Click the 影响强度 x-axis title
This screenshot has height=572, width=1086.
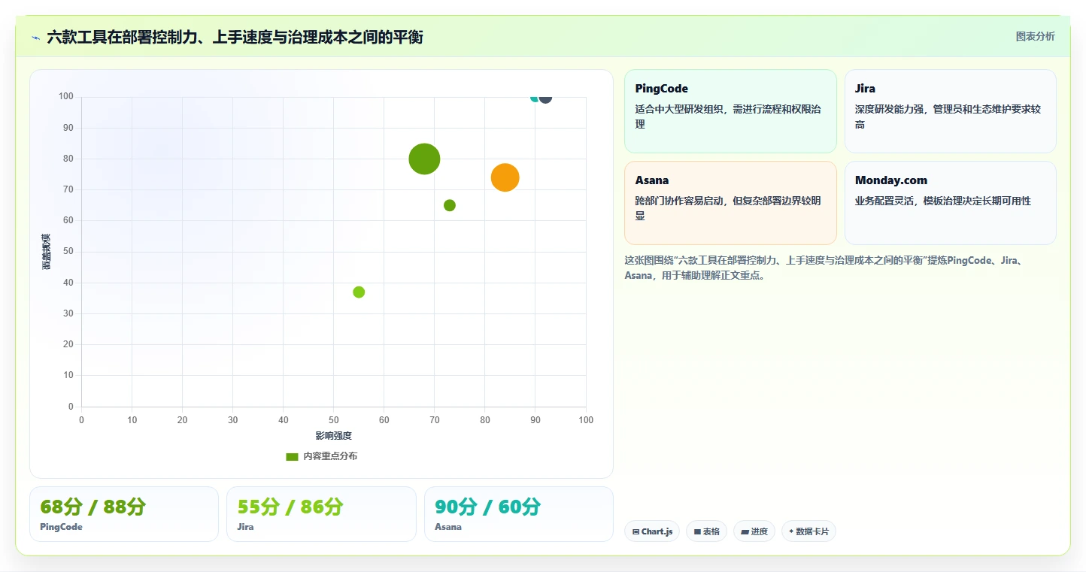334,436
